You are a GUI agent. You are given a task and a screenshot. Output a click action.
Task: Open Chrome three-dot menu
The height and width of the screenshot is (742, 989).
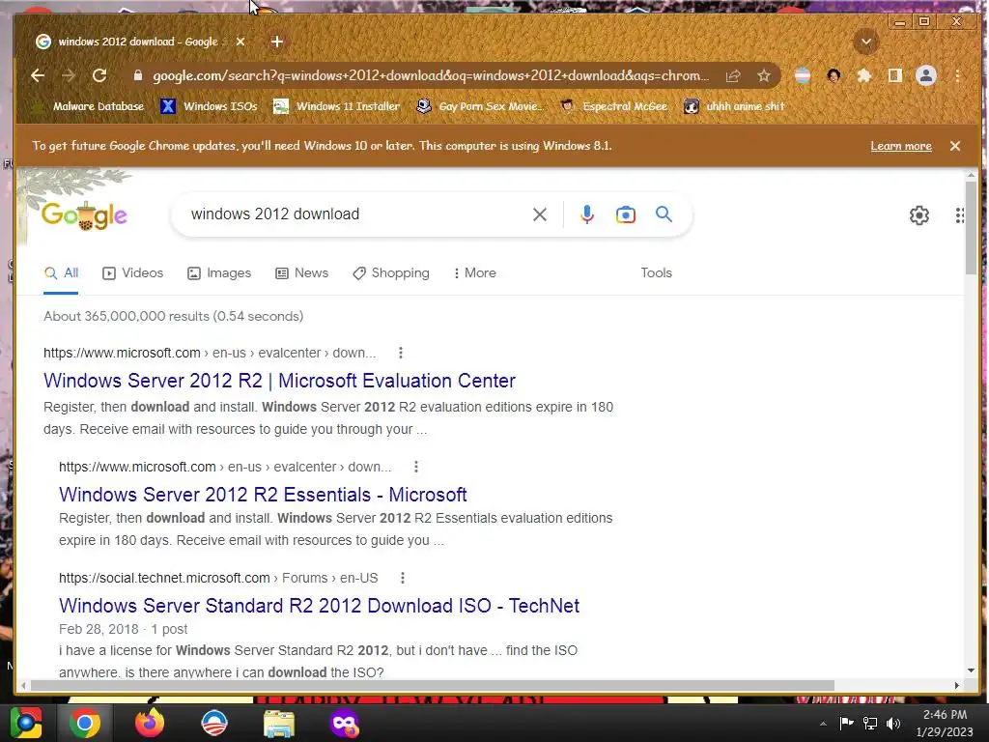[957, 76]
